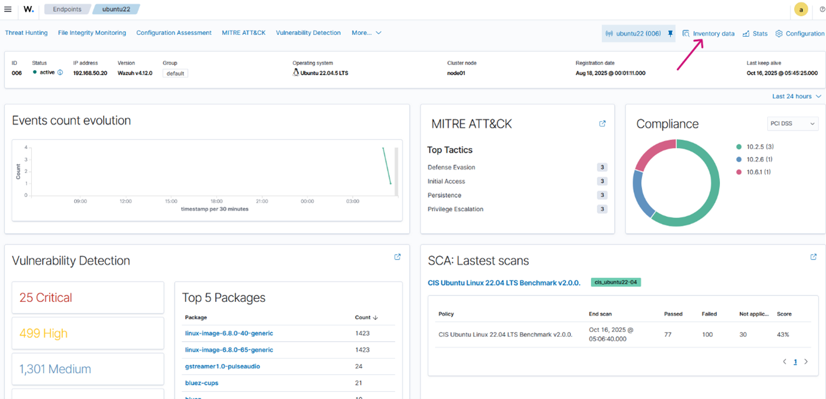Open Vulnerability Detection external link icon
The height and width of the screenshot is (399, 826).
tap(397, 257)
